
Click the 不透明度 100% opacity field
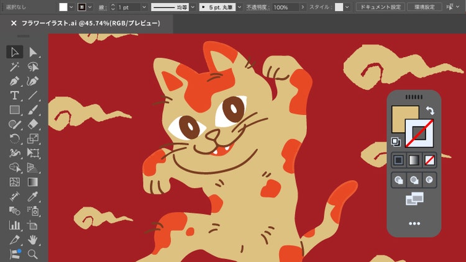(285, 7)
